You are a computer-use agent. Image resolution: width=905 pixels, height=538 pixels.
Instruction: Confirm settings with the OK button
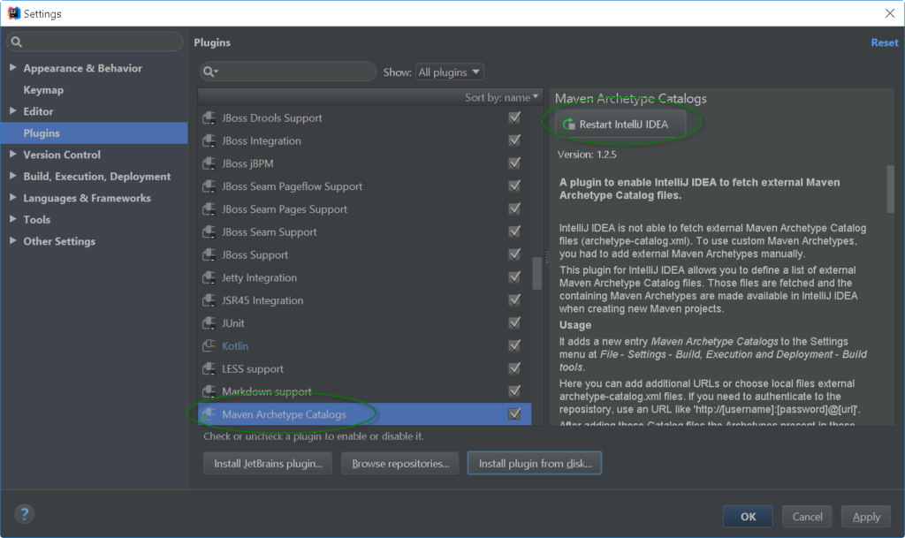tap(748, 516)
